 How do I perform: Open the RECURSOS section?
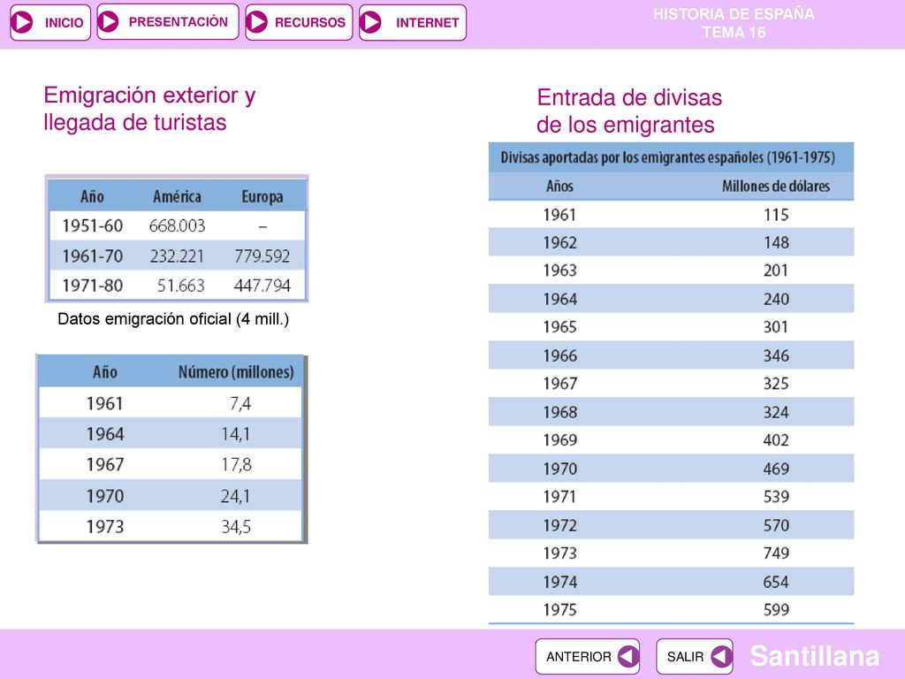click(x=299, y=22)
